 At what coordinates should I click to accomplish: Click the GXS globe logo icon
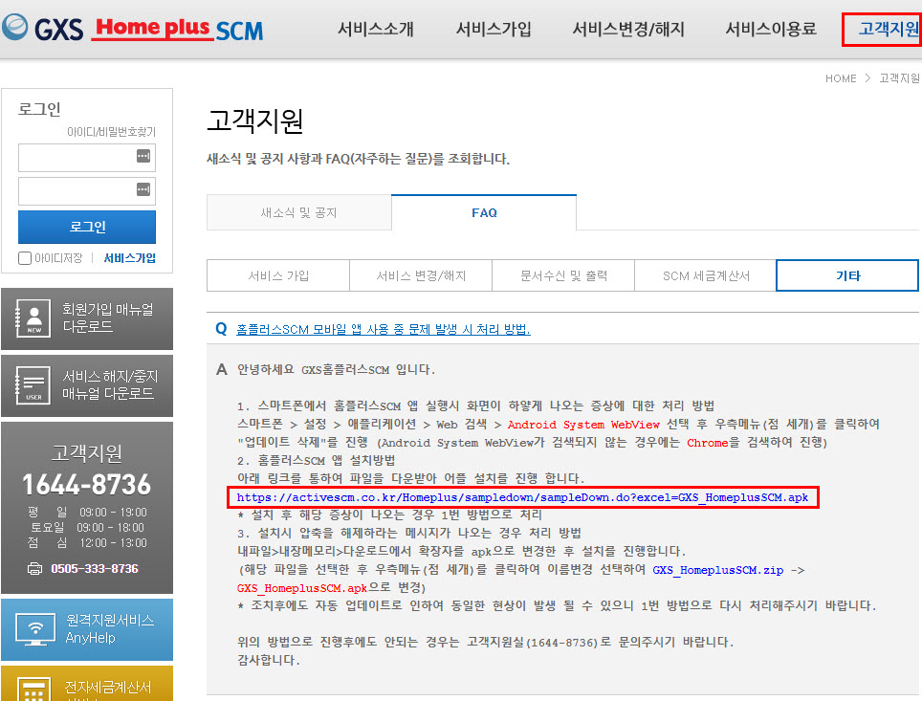14,27
